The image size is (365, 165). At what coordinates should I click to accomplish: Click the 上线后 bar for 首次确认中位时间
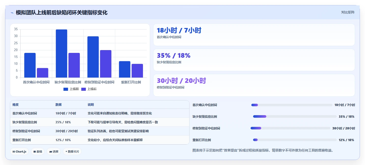pos(42,73)
